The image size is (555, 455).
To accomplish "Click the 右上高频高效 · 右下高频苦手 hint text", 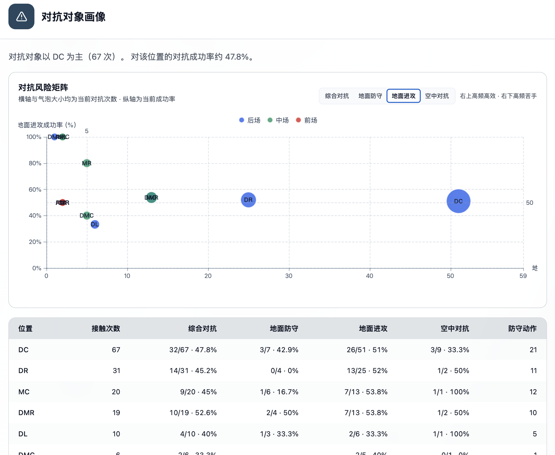I will [498, 96].
